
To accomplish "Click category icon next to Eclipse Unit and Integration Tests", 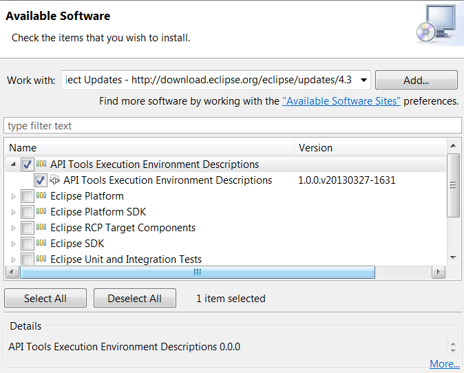I will coord(41,259).
